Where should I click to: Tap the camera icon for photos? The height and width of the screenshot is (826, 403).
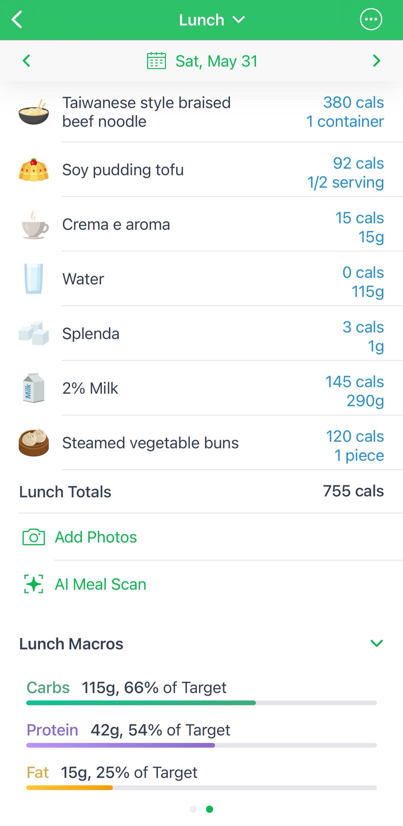34,537
